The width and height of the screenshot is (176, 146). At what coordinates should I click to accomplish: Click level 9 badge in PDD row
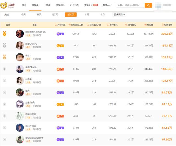[60, 34]
